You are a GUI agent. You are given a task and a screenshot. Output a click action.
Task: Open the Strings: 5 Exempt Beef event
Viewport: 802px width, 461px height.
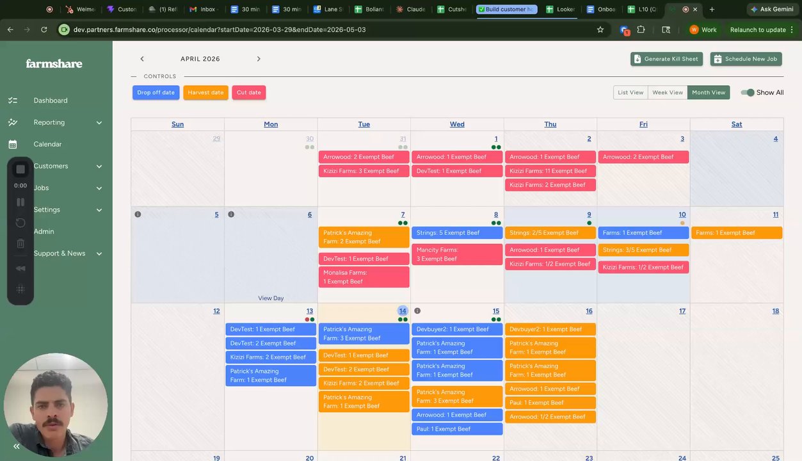(x=457, y=233)
